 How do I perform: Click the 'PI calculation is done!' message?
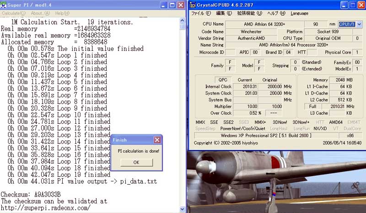[139, 151]
